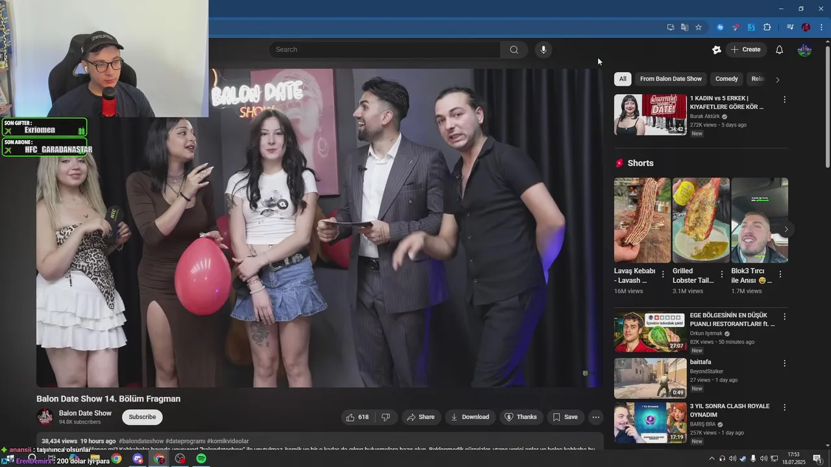Open Chrome three-dot menu

[821, 27]
